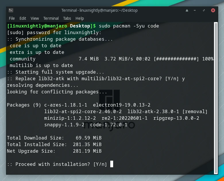224x181 pixels.
Task: Click the 'community' download progress bar
Action: point(176,59)
